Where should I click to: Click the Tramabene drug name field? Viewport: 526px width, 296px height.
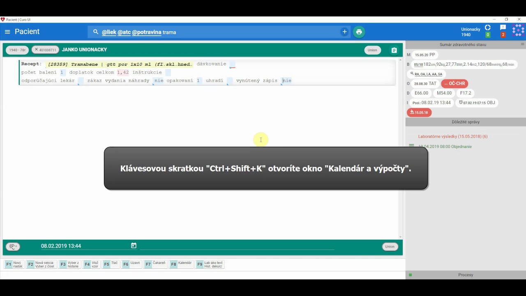tap(119, 64)
